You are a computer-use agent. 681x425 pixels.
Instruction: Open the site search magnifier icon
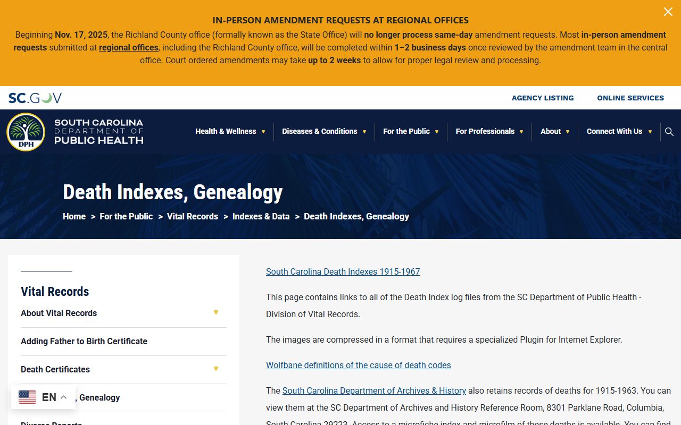(x=669, y=132)
